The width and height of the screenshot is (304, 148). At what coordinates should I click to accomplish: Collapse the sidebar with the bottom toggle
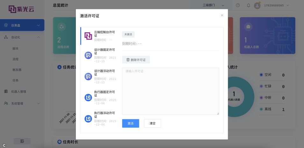click(x=22, y=141)
